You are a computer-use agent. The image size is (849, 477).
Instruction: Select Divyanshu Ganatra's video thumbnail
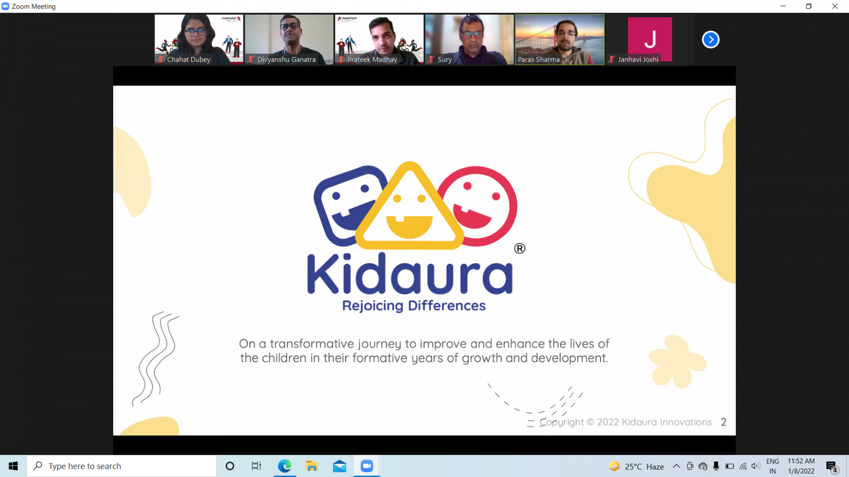[x=289, y=40]
